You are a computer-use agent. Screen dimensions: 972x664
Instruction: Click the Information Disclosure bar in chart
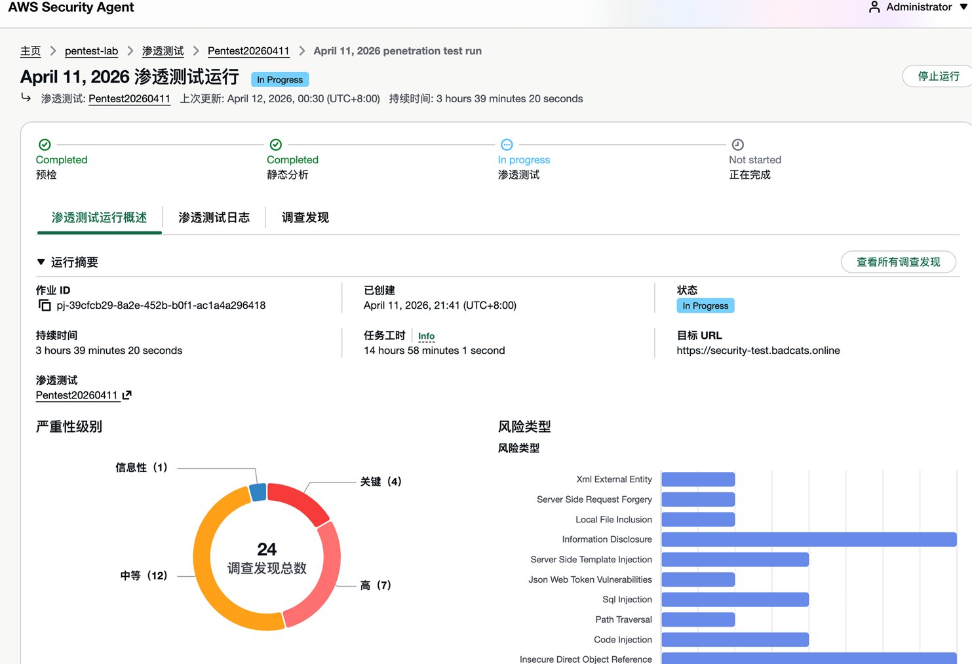point(809,539)
